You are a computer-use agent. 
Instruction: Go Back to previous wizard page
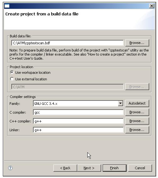[65, 168]
